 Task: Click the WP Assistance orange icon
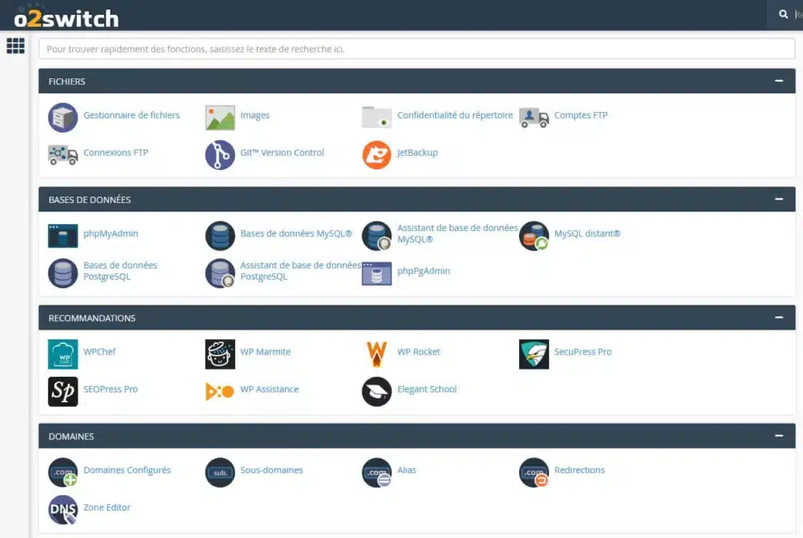(220, 392)
